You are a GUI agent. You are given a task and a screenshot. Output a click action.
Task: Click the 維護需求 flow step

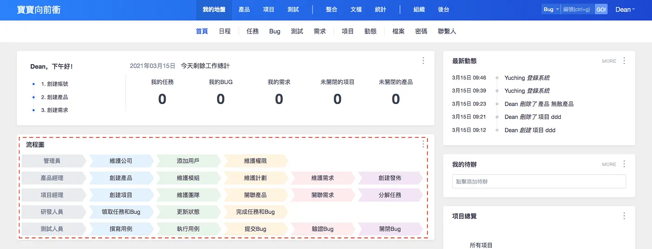tap(323, 178)
